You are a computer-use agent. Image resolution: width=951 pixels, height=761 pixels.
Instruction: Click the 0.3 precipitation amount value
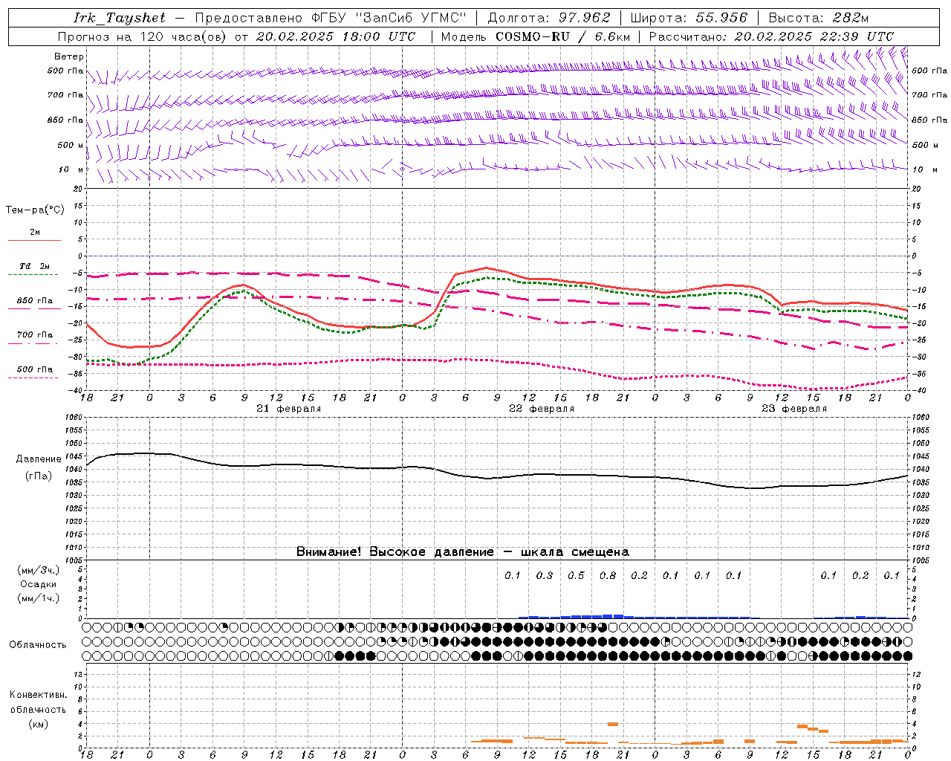click(545, 575)
